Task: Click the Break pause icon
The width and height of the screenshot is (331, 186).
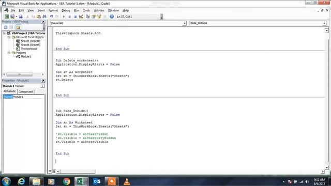Action: click(69, 17)
